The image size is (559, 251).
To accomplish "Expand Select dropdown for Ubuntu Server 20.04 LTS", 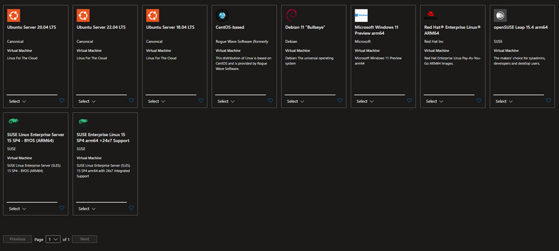I will [17, 101].
